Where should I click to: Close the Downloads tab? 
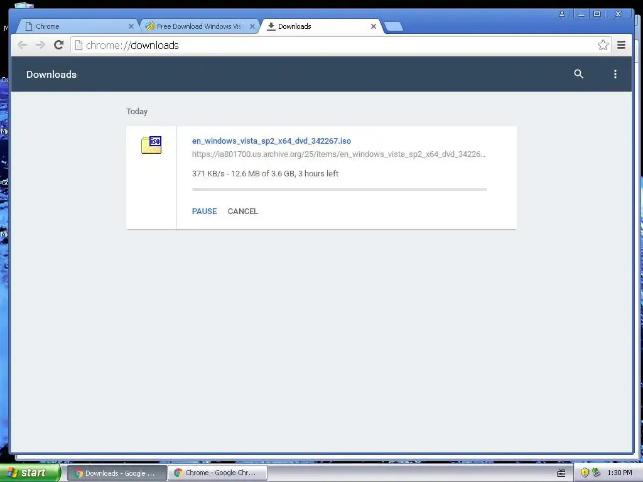373,26
